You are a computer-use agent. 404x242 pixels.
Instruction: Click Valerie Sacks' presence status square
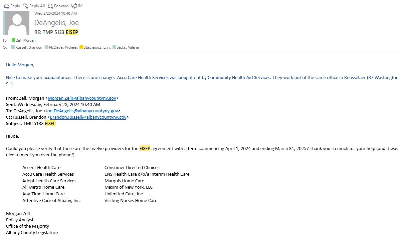tap(114, 47)
